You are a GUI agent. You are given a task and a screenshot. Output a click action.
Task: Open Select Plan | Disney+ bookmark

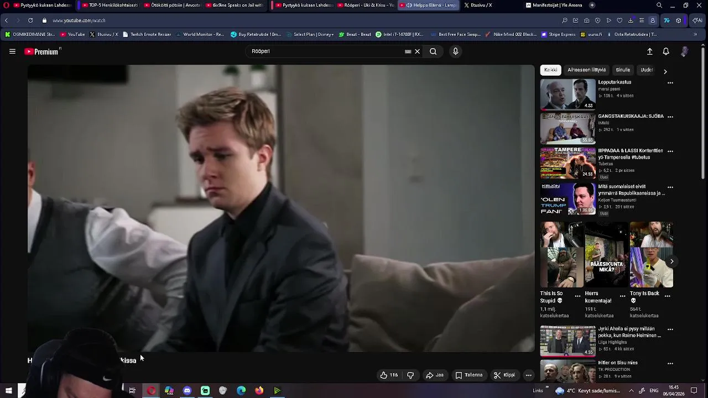click(309, 34)
